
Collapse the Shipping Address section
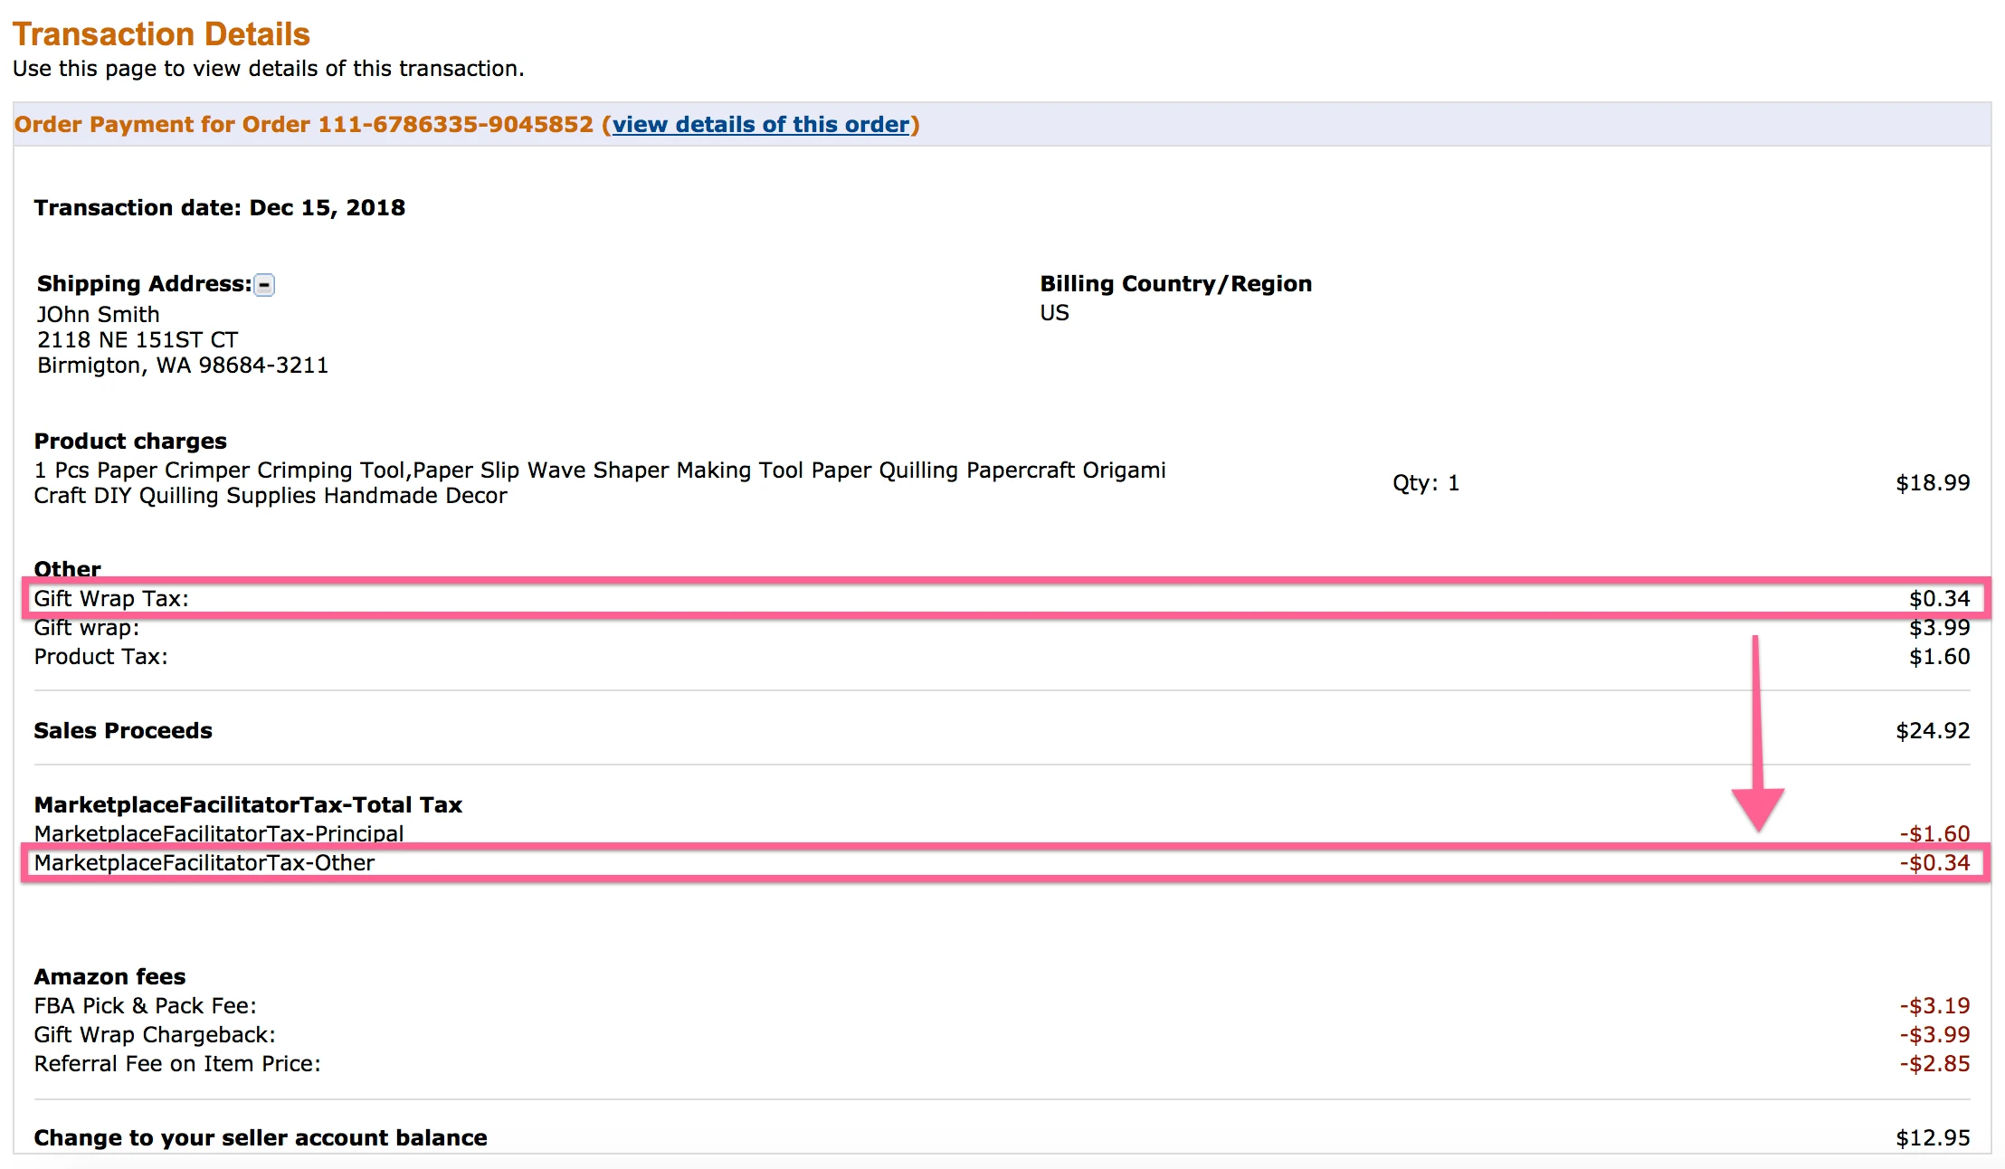(x=264, y=285)
